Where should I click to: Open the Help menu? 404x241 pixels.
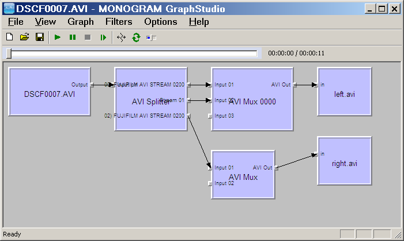coord(199,22)
